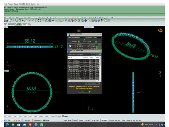Click the gray Shade sphere icon
Viewport: 169px width, 127px height.
point(79,20)
